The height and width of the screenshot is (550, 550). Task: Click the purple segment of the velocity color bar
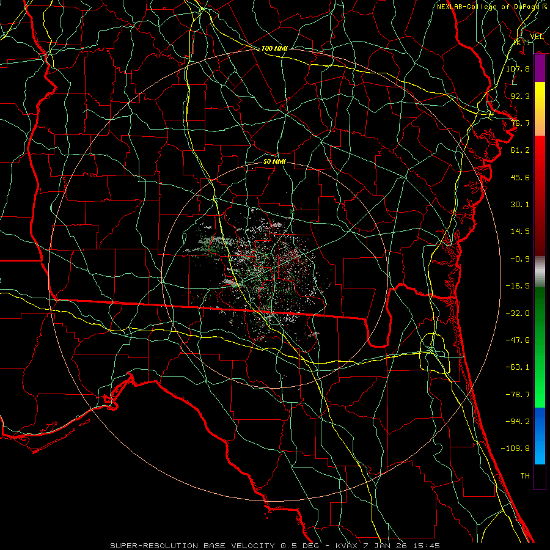pyautogui.click(x=540, y=68)
